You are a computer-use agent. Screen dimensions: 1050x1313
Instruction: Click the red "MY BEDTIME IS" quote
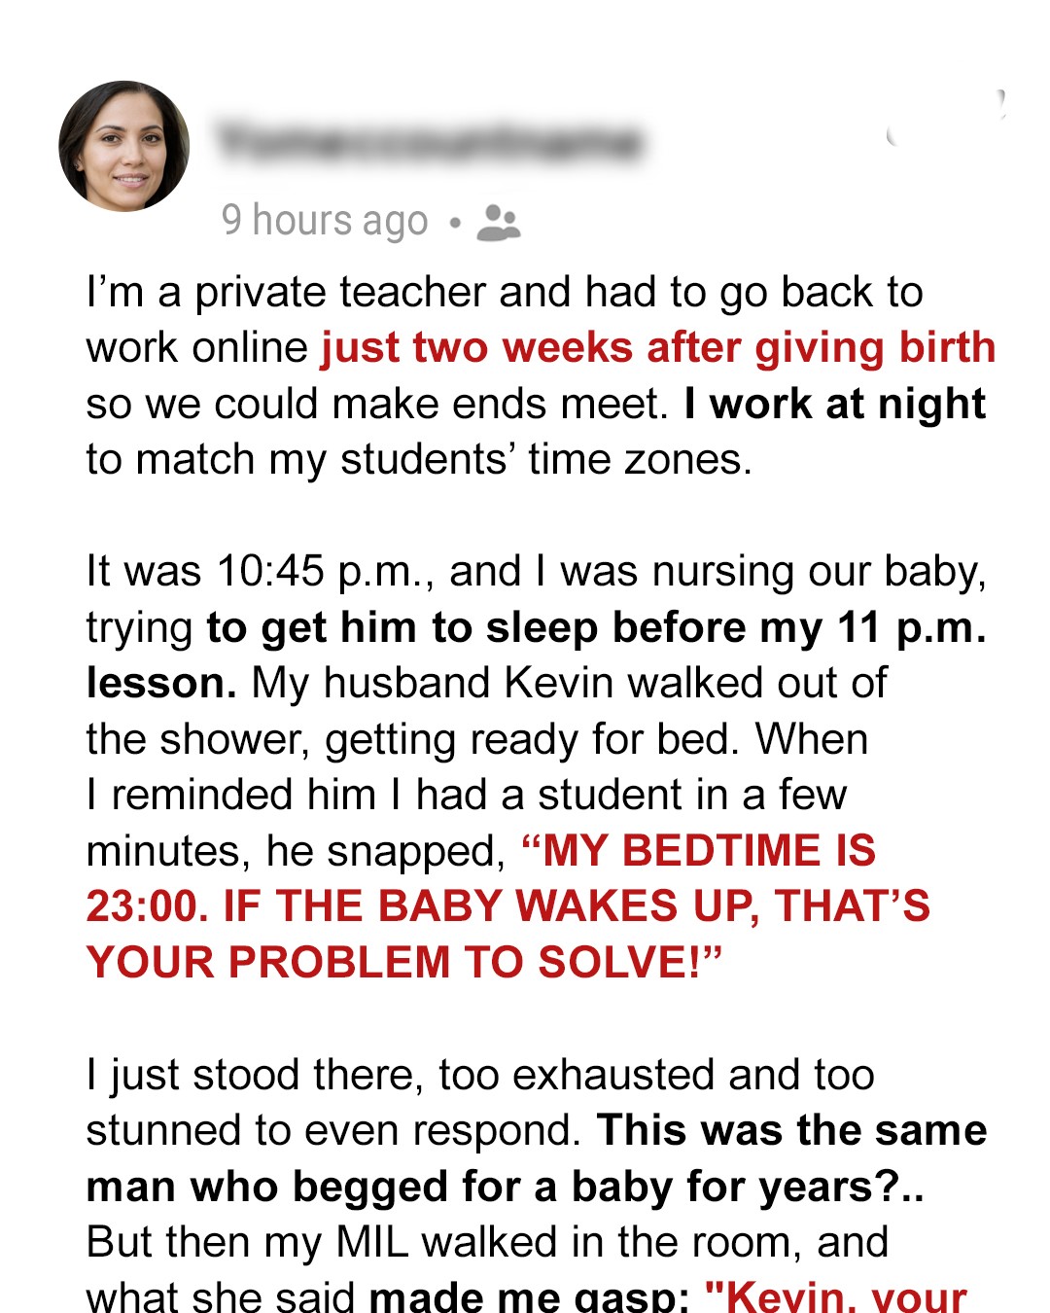click(x=708, y=851)
